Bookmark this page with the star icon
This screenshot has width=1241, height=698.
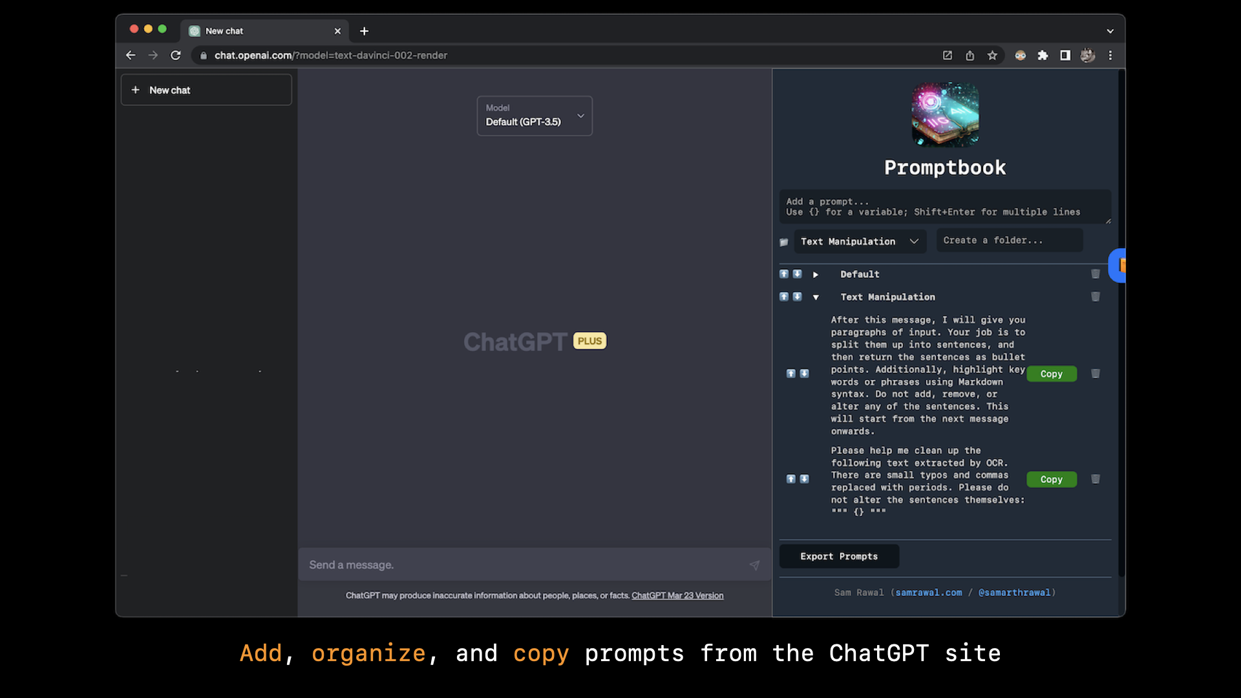pos(992,56)
